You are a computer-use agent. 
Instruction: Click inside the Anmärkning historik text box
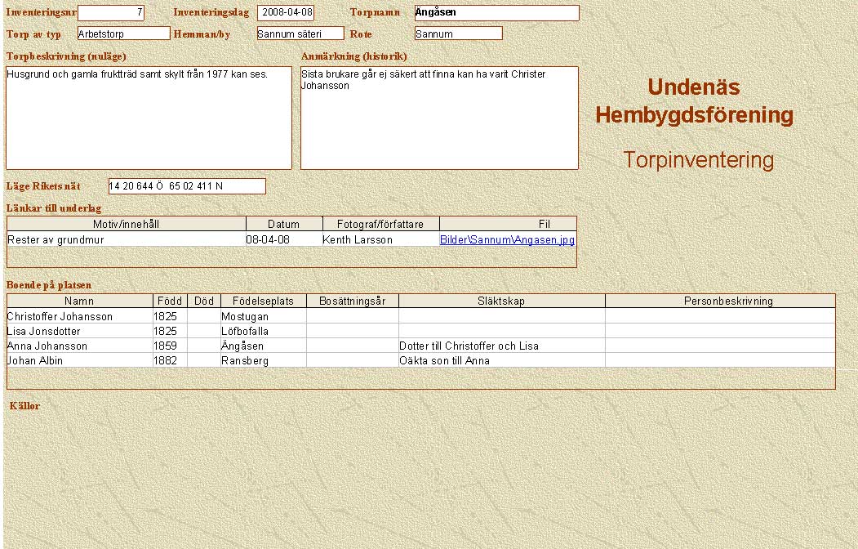pyautogui.click(x=439, y=118)
